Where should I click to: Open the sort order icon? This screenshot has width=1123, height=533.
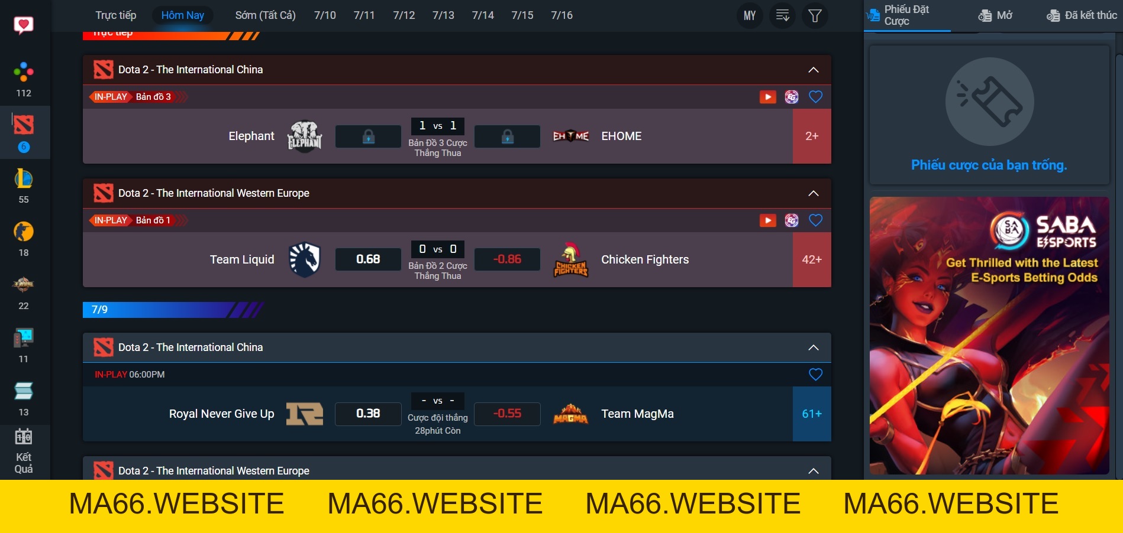(x=782, y=15)
